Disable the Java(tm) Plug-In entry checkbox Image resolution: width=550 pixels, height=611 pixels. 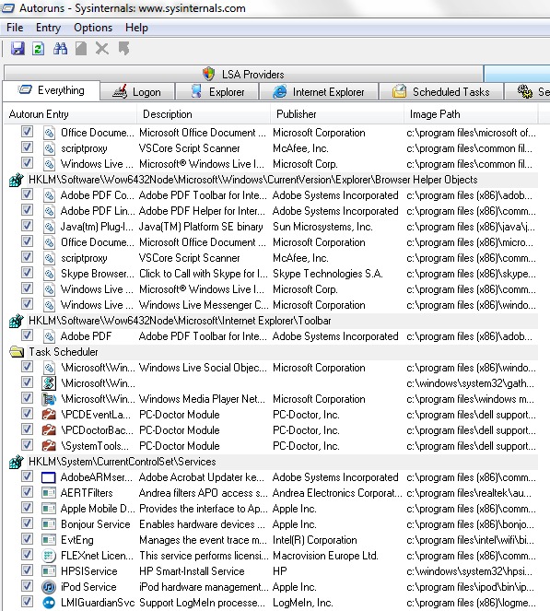27,226
